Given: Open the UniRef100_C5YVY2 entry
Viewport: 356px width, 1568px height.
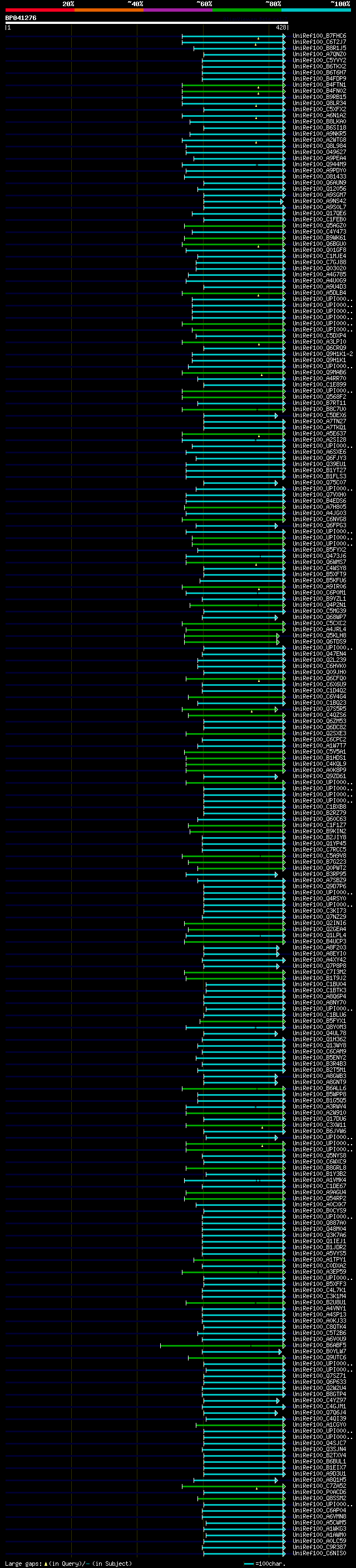Looking at the screenshot, I should click(319, 60).
